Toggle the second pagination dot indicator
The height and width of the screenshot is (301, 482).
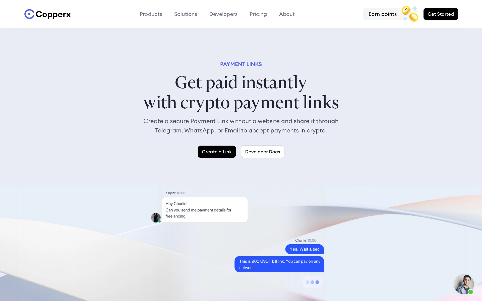pyautogui.click(x=312, y=282)
